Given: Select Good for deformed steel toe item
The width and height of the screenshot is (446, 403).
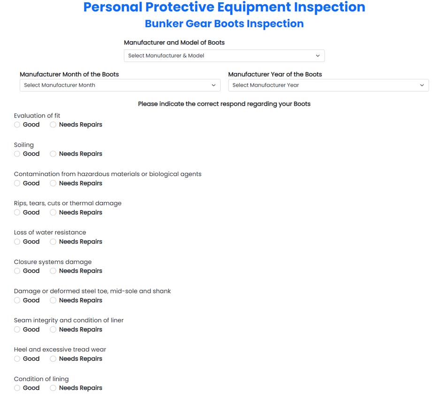Looking at the screenshot, I should click(x=17, y=300).
